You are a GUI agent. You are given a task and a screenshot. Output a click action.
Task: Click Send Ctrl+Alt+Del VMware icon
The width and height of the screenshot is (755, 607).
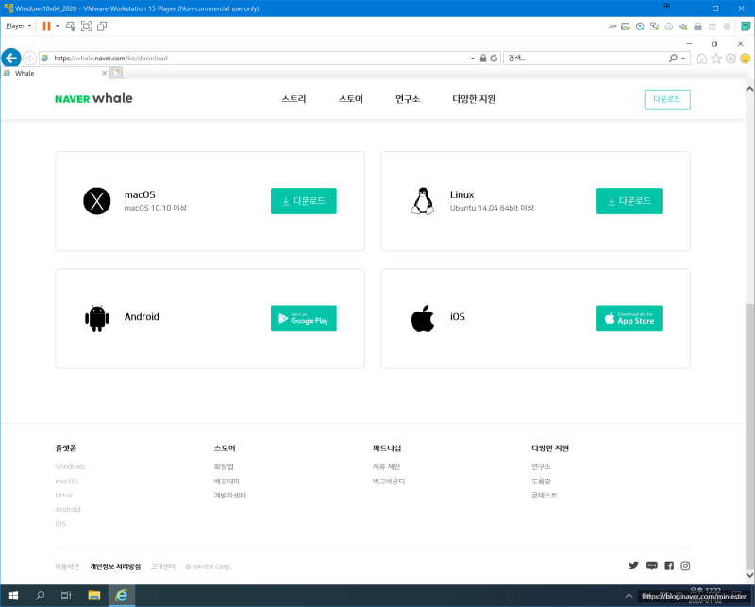(70, 26)
